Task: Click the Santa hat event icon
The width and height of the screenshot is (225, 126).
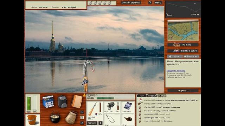Action: tap(140, 100)
